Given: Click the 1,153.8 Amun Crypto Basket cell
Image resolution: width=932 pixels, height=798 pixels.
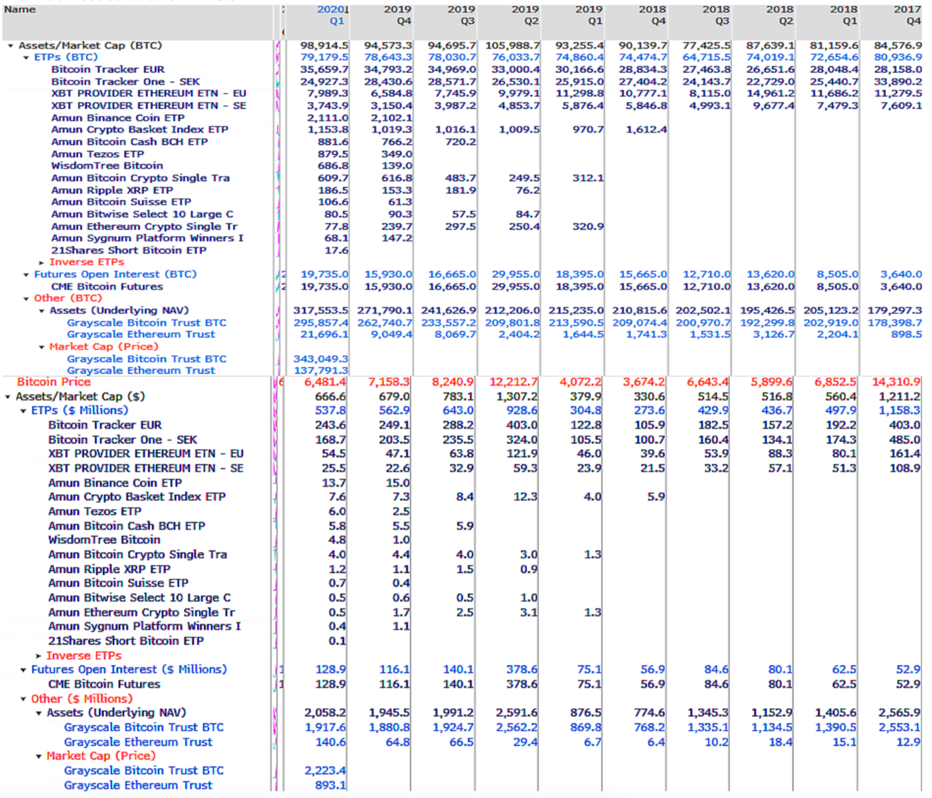Looking at the screenshot, I should 328,130.
